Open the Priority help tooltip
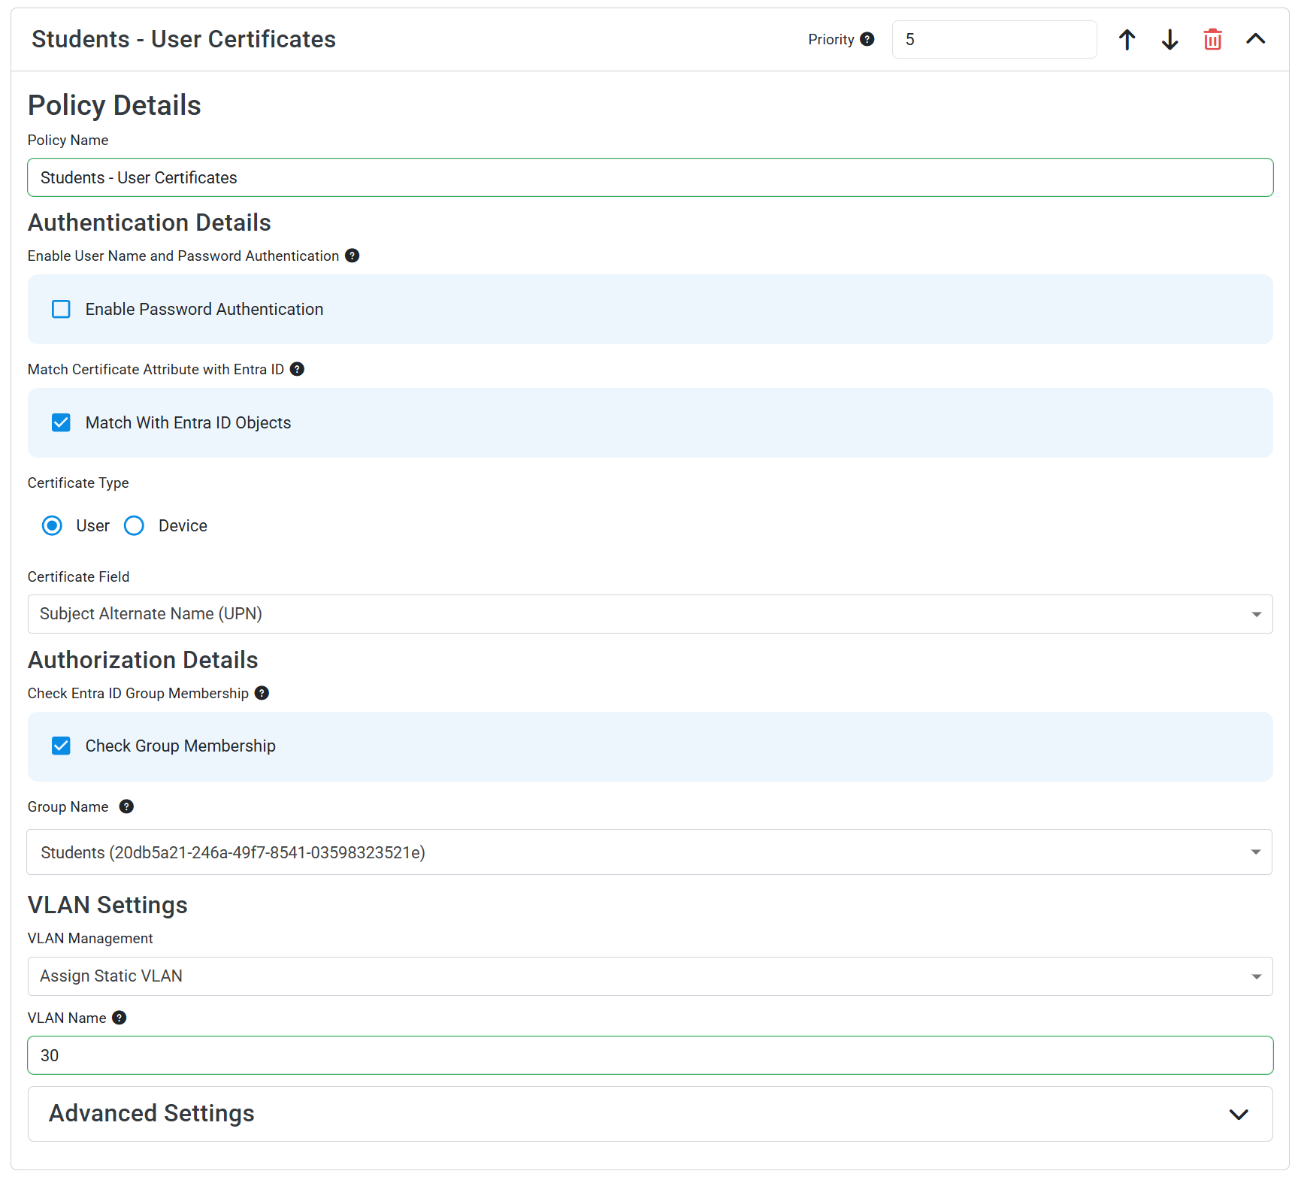This screenshot has height=1180, width=1295. tap(868, 39)
